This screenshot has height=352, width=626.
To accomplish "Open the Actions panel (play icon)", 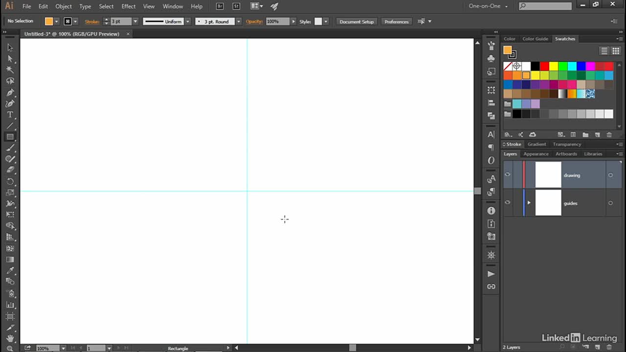I will click(x=491, y=274).
